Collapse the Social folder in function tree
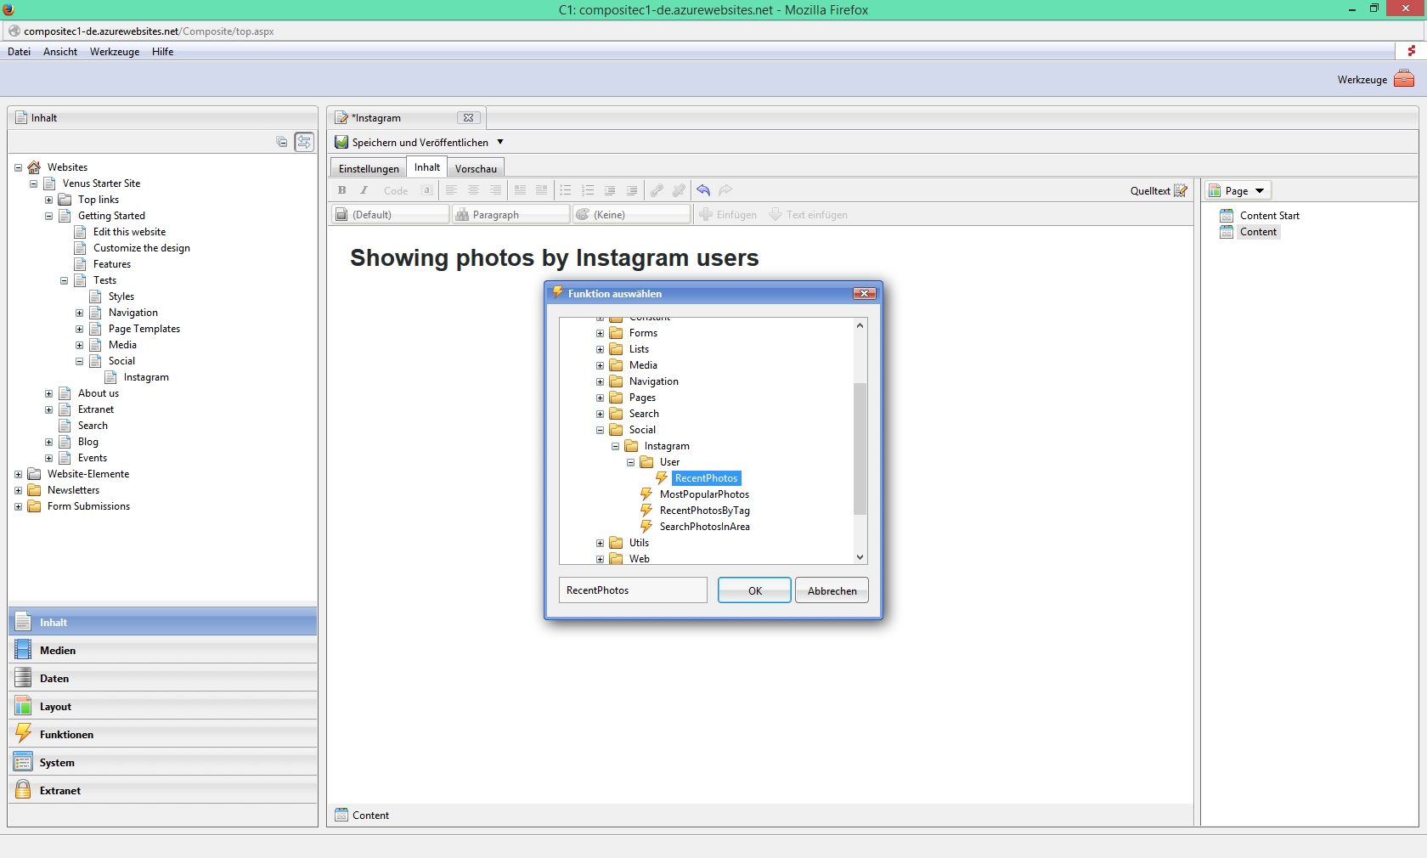1427x858 pixels. (600, 430)
